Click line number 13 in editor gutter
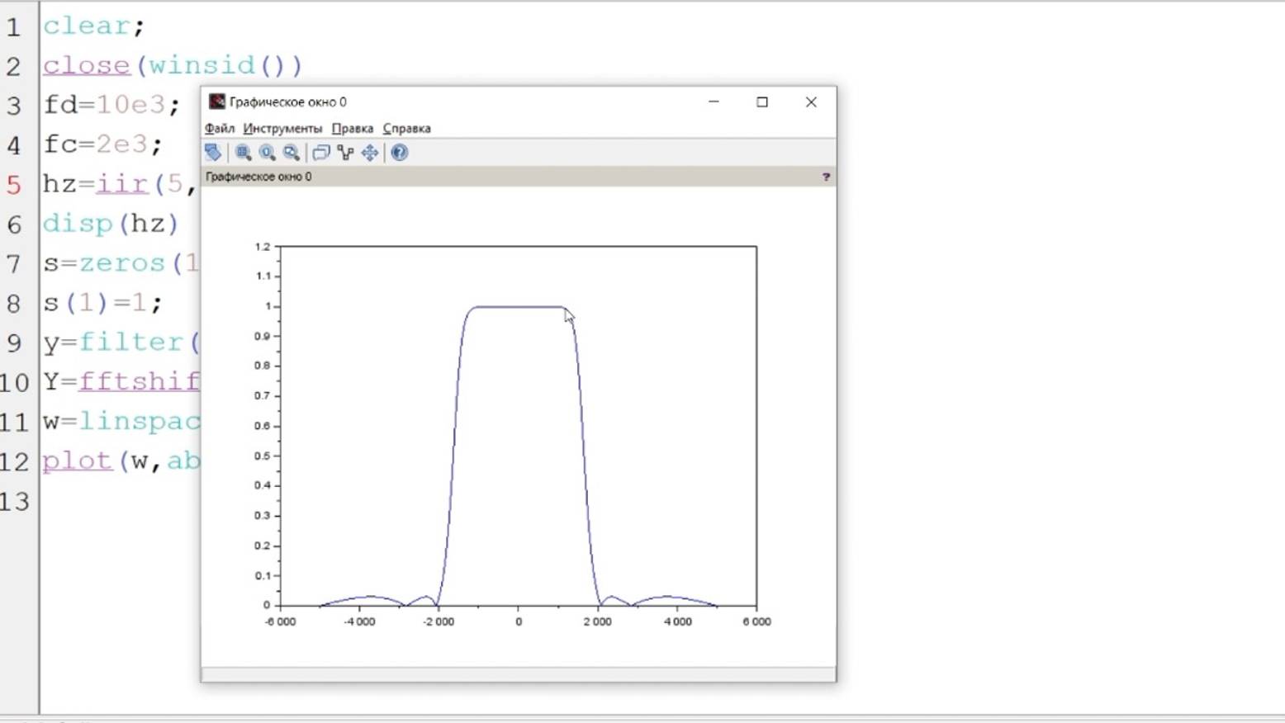This screenshot has height=723, width=1285. [15, 501]
